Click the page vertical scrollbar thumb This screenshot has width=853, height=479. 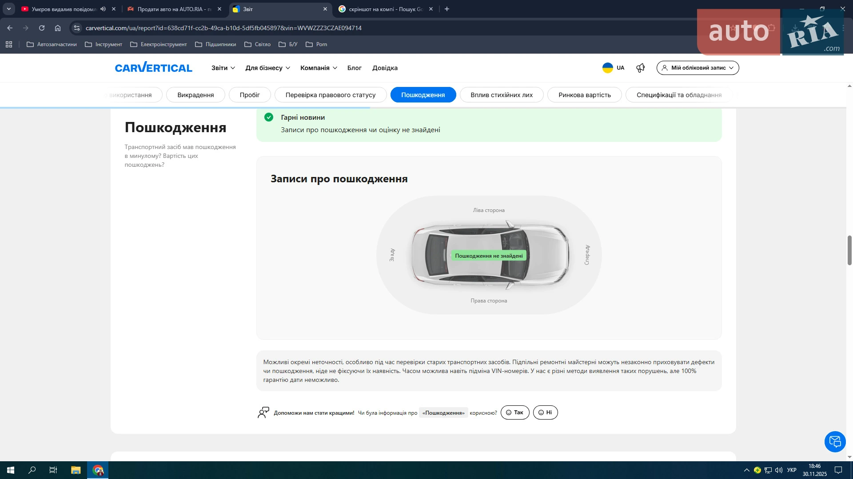click(849, 251)
